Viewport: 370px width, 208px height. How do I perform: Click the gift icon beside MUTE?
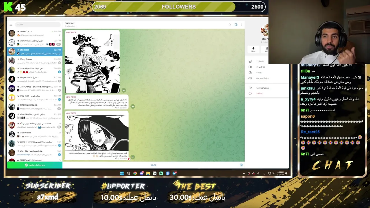[241, 165]
